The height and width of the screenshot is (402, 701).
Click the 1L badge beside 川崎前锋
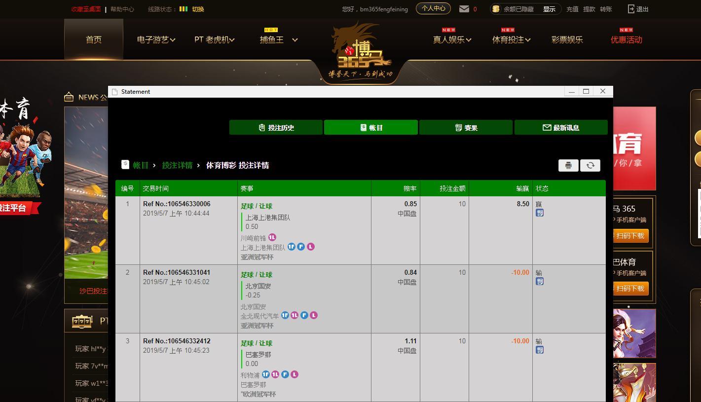coord(272,238)
